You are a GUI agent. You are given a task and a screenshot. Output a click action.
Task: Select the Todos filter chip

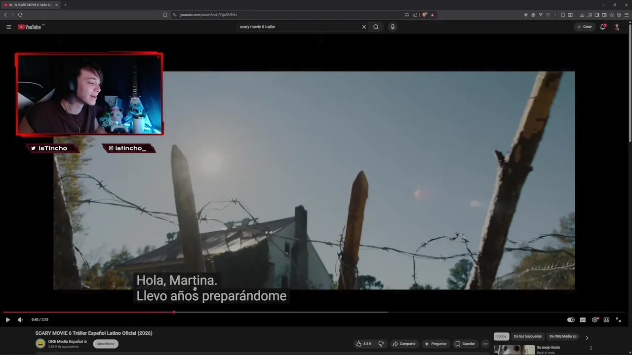pyautogui.click(x=501, y=336)
